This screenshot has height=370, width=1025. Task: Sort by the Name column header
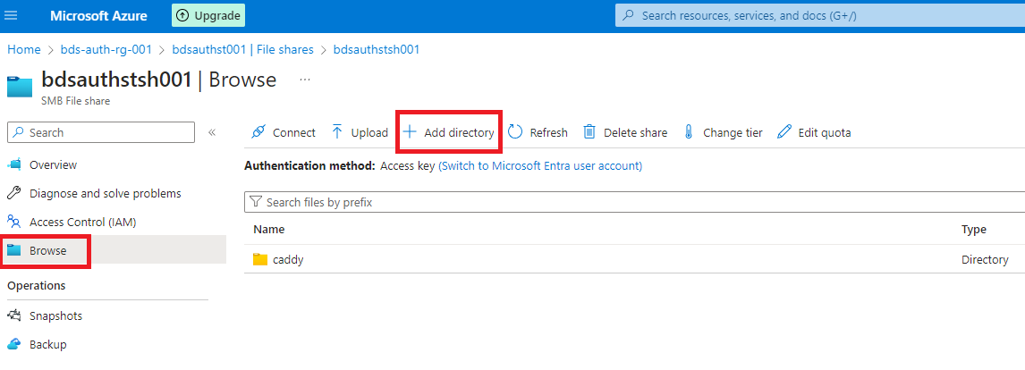tap(268, 230)
